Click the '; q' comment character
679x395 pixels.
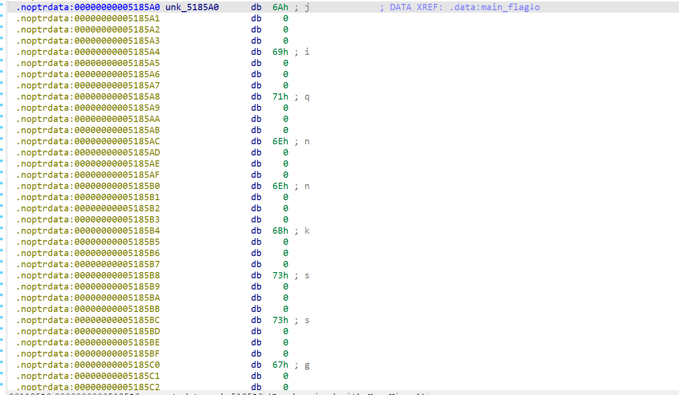(302, 97)
